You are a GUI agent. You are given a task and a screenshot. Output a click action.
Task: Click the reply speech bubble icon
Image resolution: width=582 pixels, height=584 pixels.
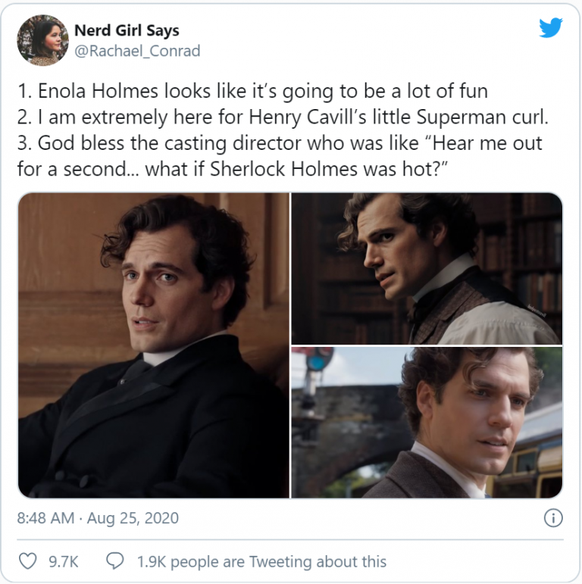115,561
